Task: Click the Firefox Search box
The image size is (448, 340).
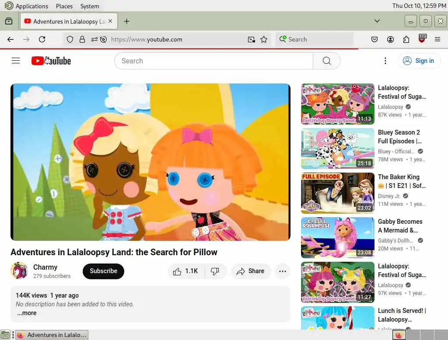Action: coord(315,39)
